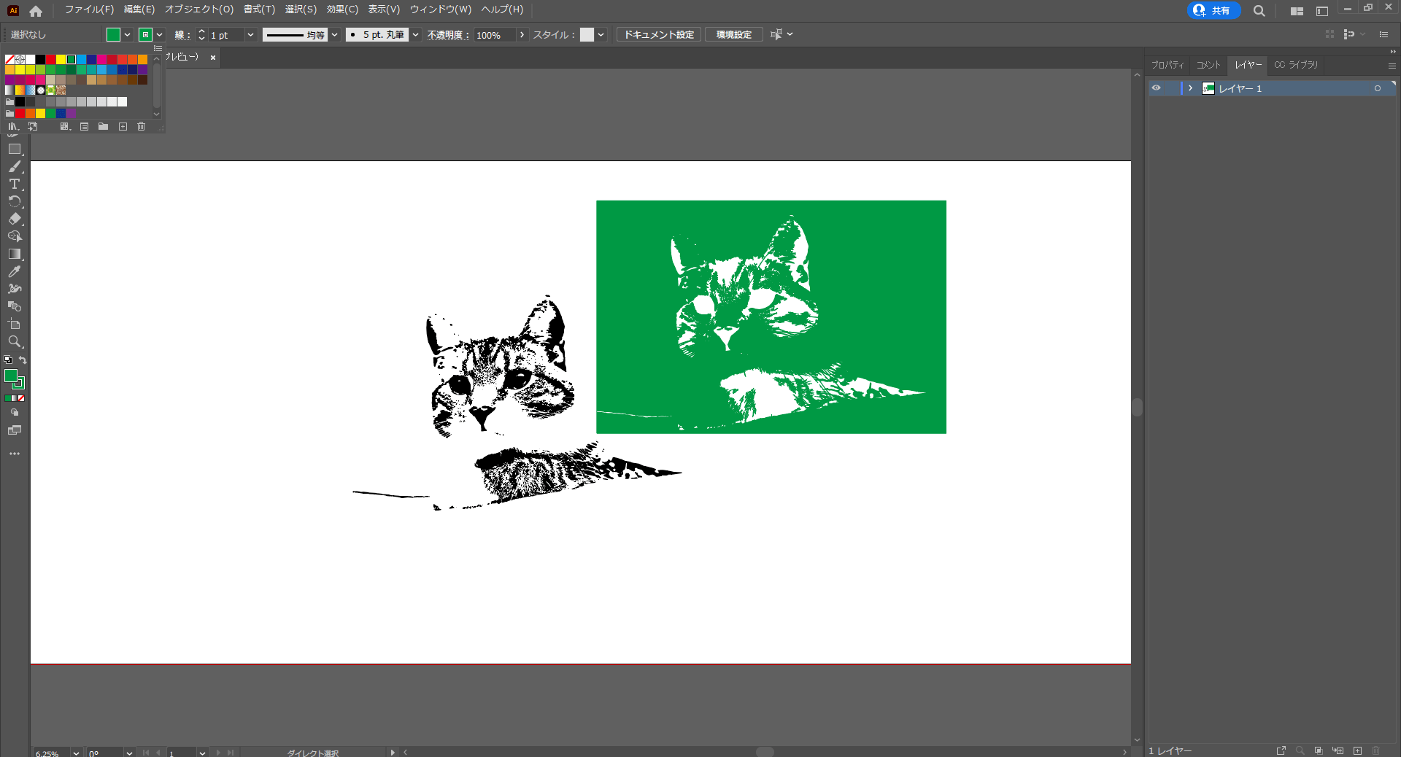
Task: Open the brush definition dropdown 5 pt. 丸筆
Action: (415, 35)
